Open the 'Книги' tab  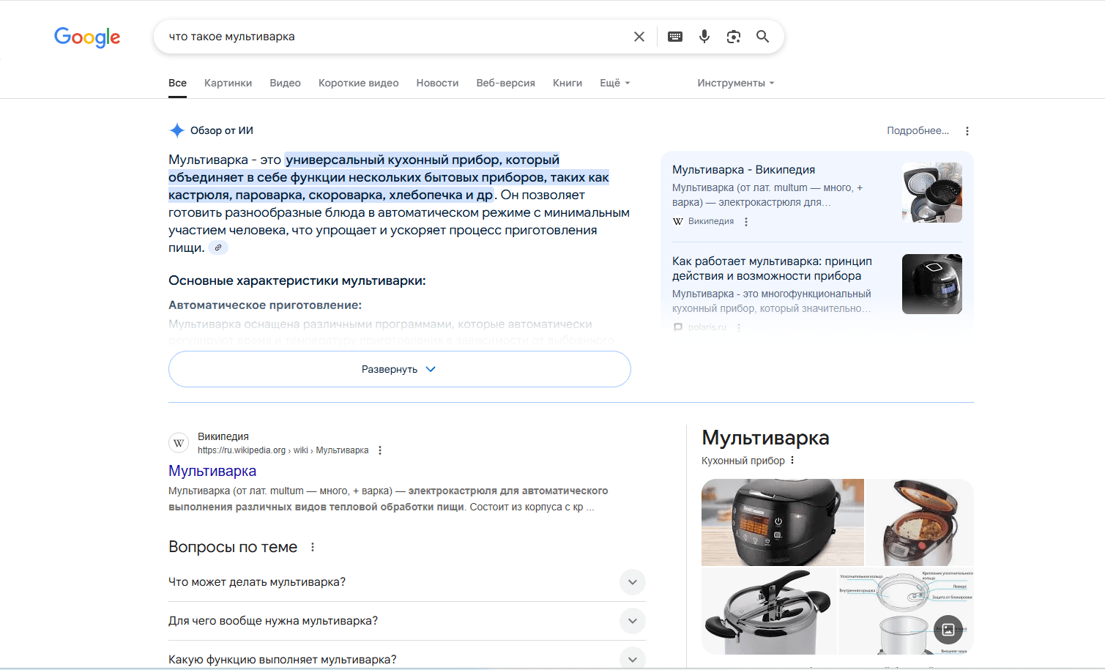[568, 83]
